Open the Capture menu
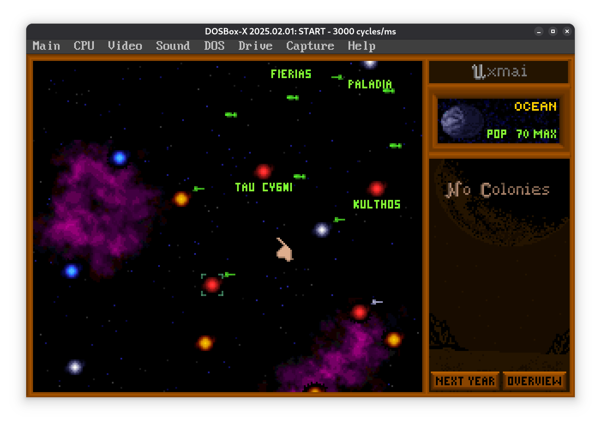 coord(310,46)
